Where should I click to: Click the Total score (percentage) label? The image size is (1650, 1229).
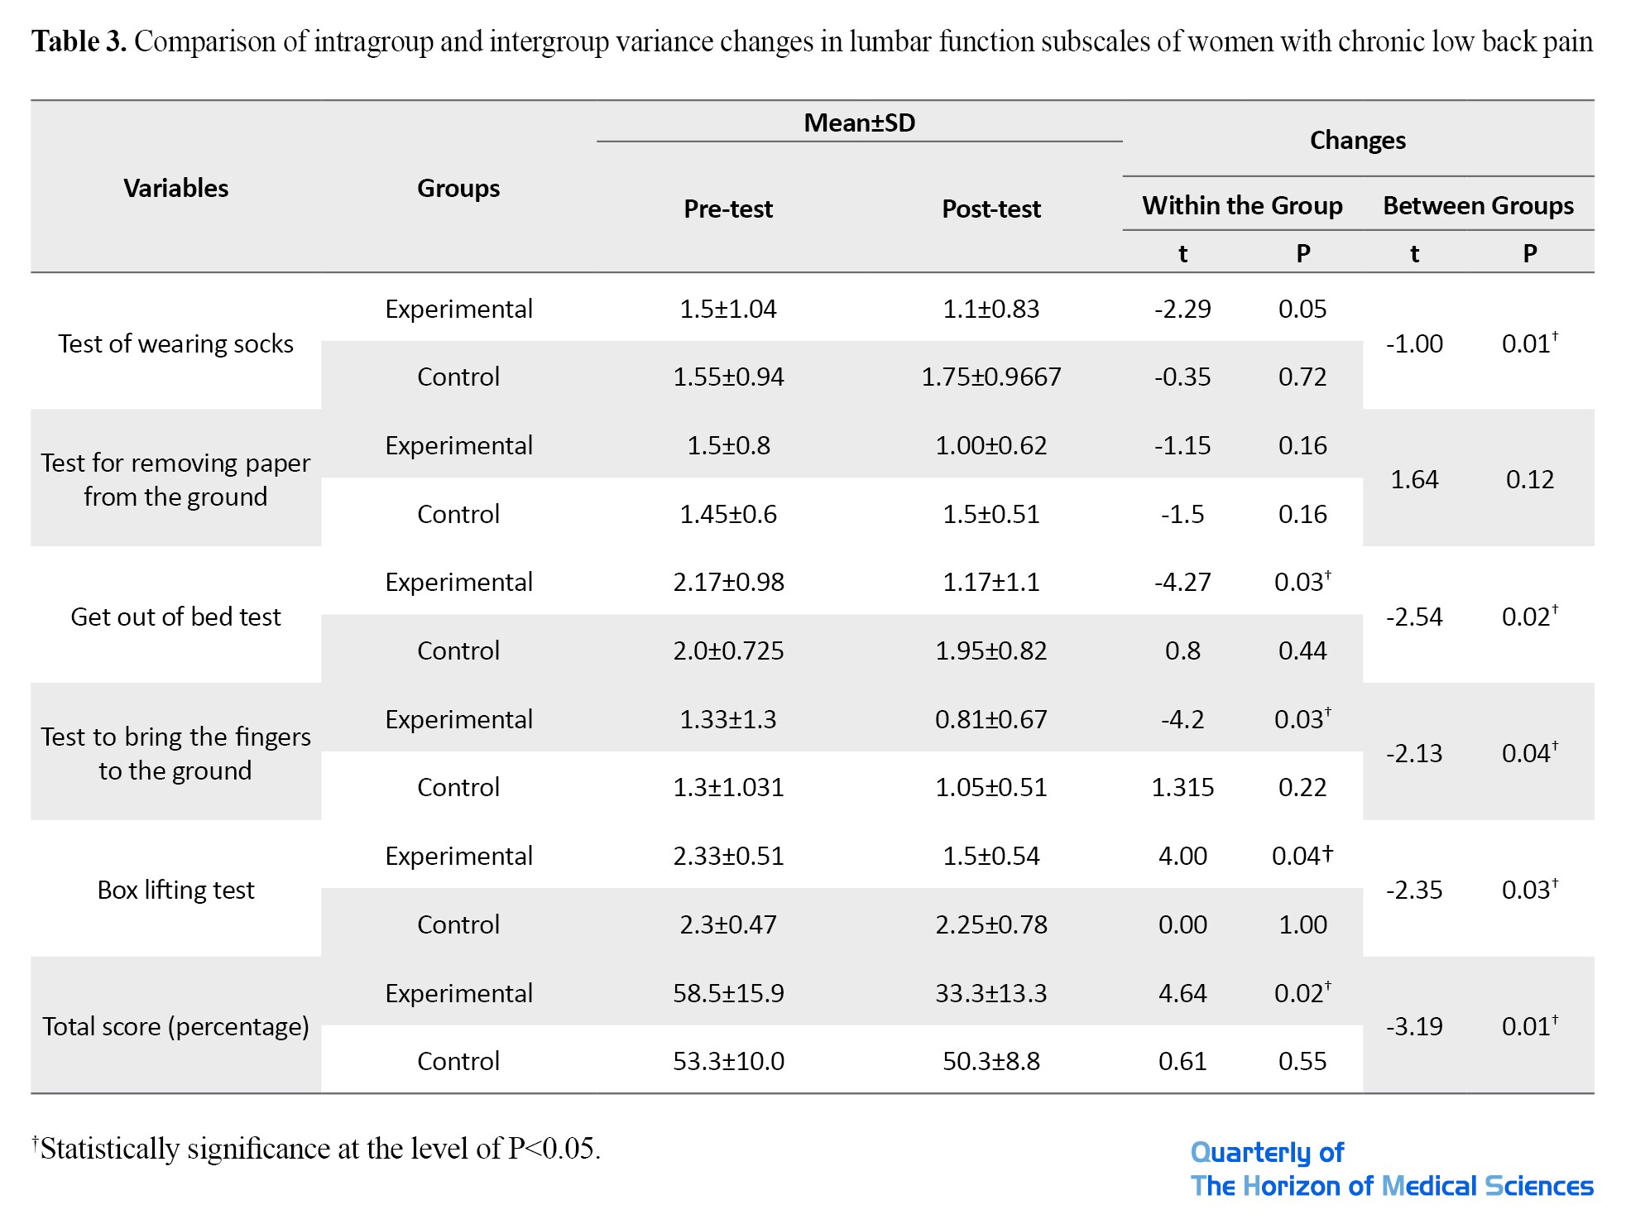coord(175,1025)
